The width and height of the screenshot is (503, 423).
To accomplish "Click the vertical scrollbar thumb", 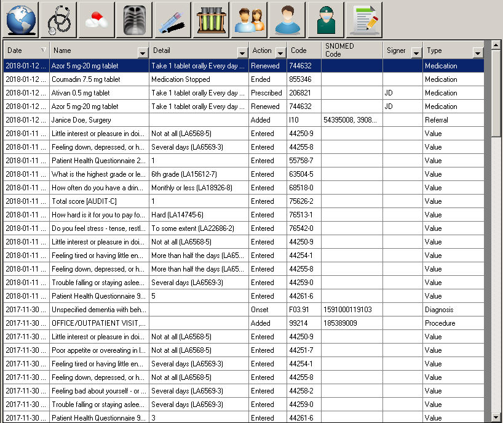I will [496, 93].
